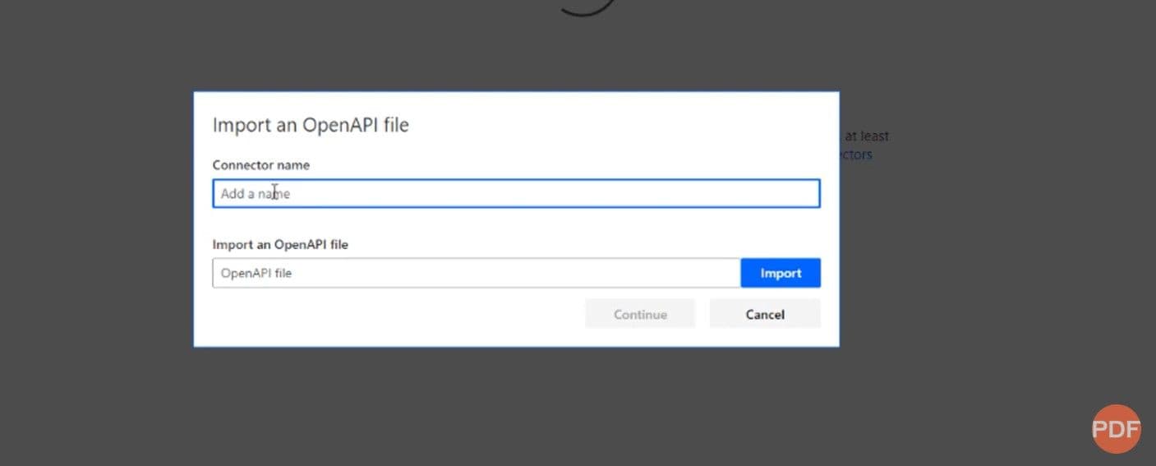Cancel the Import OpenAPI dialog
The height and width of the screenshot is (466, 1156).
(764, 314)
